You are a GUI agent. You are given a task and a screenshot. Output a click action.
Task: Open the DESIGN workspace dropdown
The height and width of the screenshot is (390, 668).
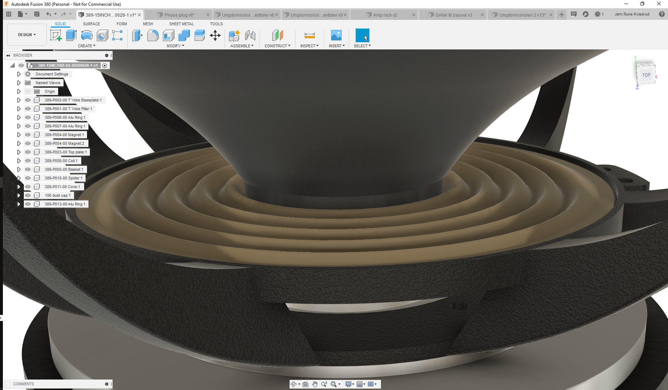pyautogui.click(x=27, y=35)
